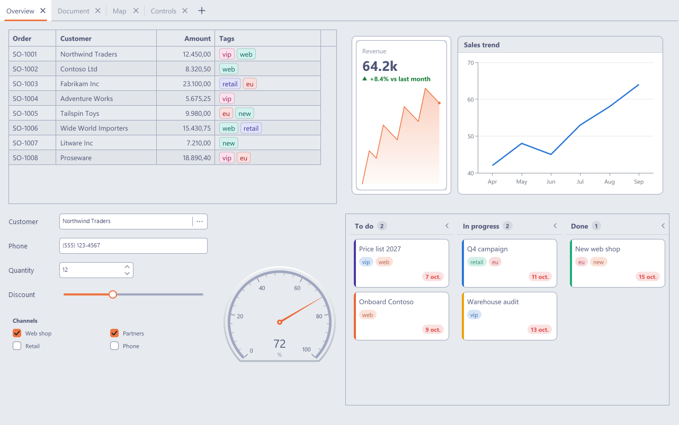This screenshot has height=425, width=679.
Task: Switch to the Controls tab
Action: (163, 11)
